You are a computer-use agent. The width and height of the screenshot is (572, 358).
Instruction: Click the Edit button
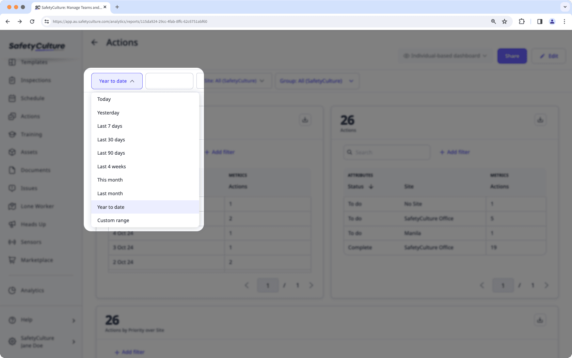(x=549, y=56)
